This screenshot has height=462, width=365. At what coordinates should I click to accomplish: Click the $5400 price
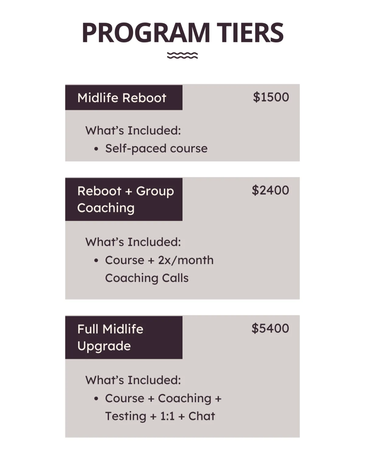pos(270,328)
